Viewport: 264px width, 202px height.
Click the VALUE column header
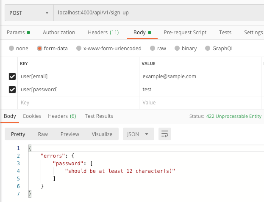pos(148,64)
